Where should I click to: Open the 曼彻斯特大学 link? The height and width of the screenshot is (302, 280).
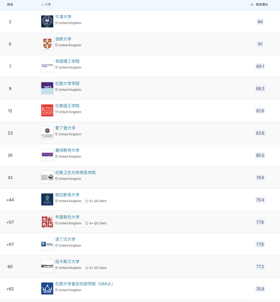coord(67,150)
